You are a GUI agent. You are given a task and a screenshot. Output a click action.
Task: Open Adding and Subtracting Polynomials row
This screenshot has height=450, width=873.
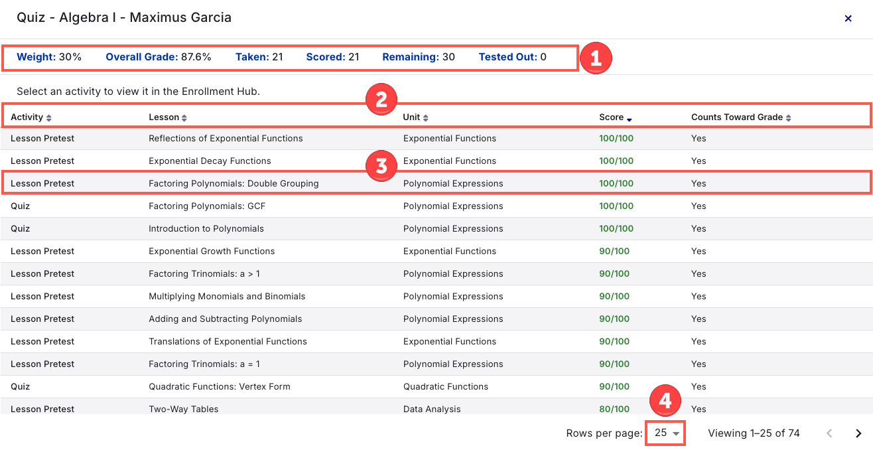[436, 319]
